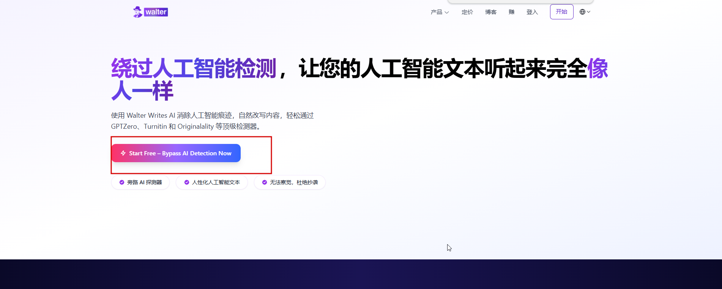
Task: Click the checkmark icon beside 人性化人工智能文本
Action: (187, 182)
